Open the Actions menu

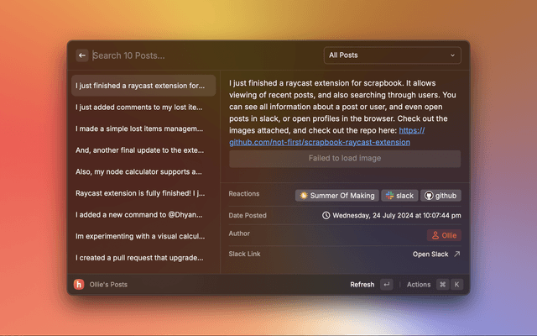(419, 285)
